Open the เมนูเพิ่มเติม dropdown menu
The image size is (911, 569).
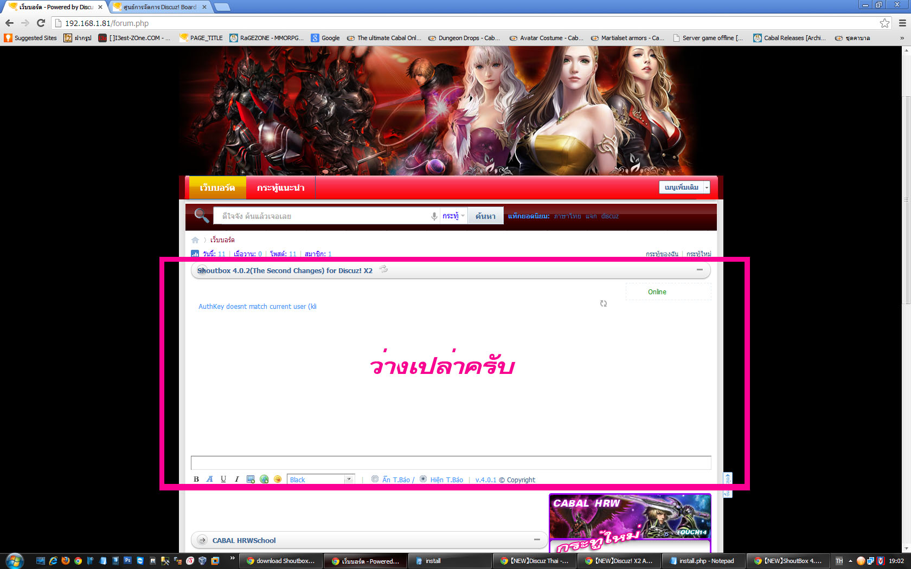(x=684, y=187)
